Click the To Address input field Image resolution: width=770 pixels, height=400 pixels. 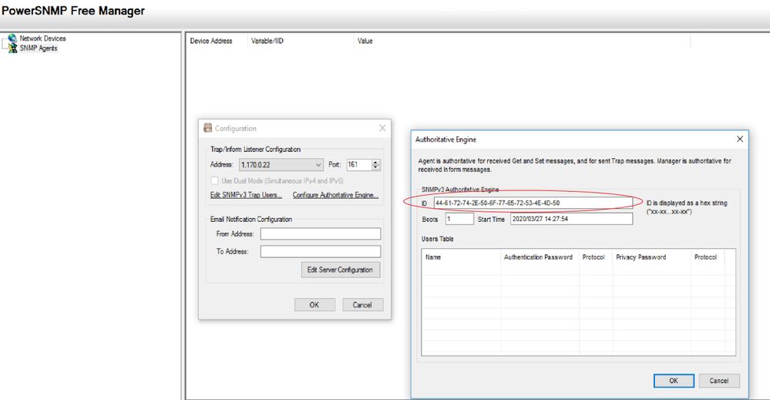321,252
